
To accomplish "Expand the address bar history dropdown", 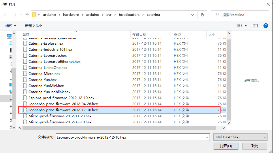I will point(193,15).
